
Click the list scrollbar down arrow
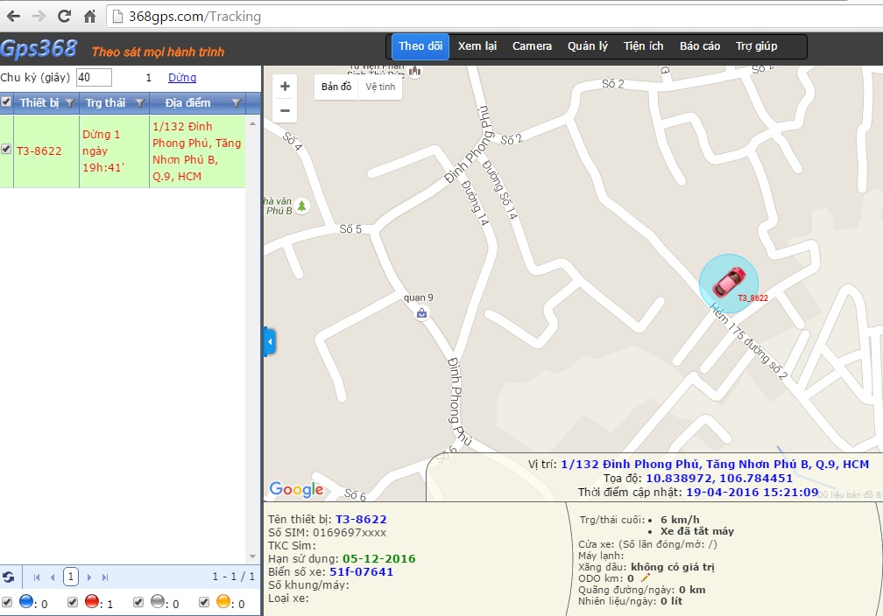(253, 556)
